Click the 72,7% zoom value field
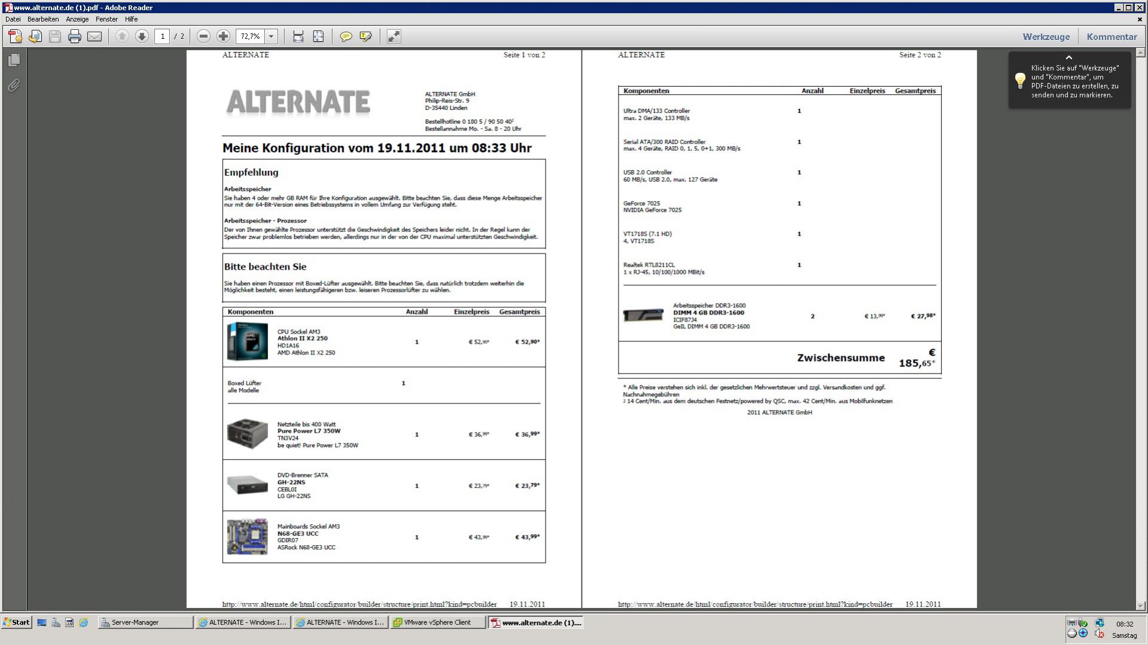 (250, 36)
